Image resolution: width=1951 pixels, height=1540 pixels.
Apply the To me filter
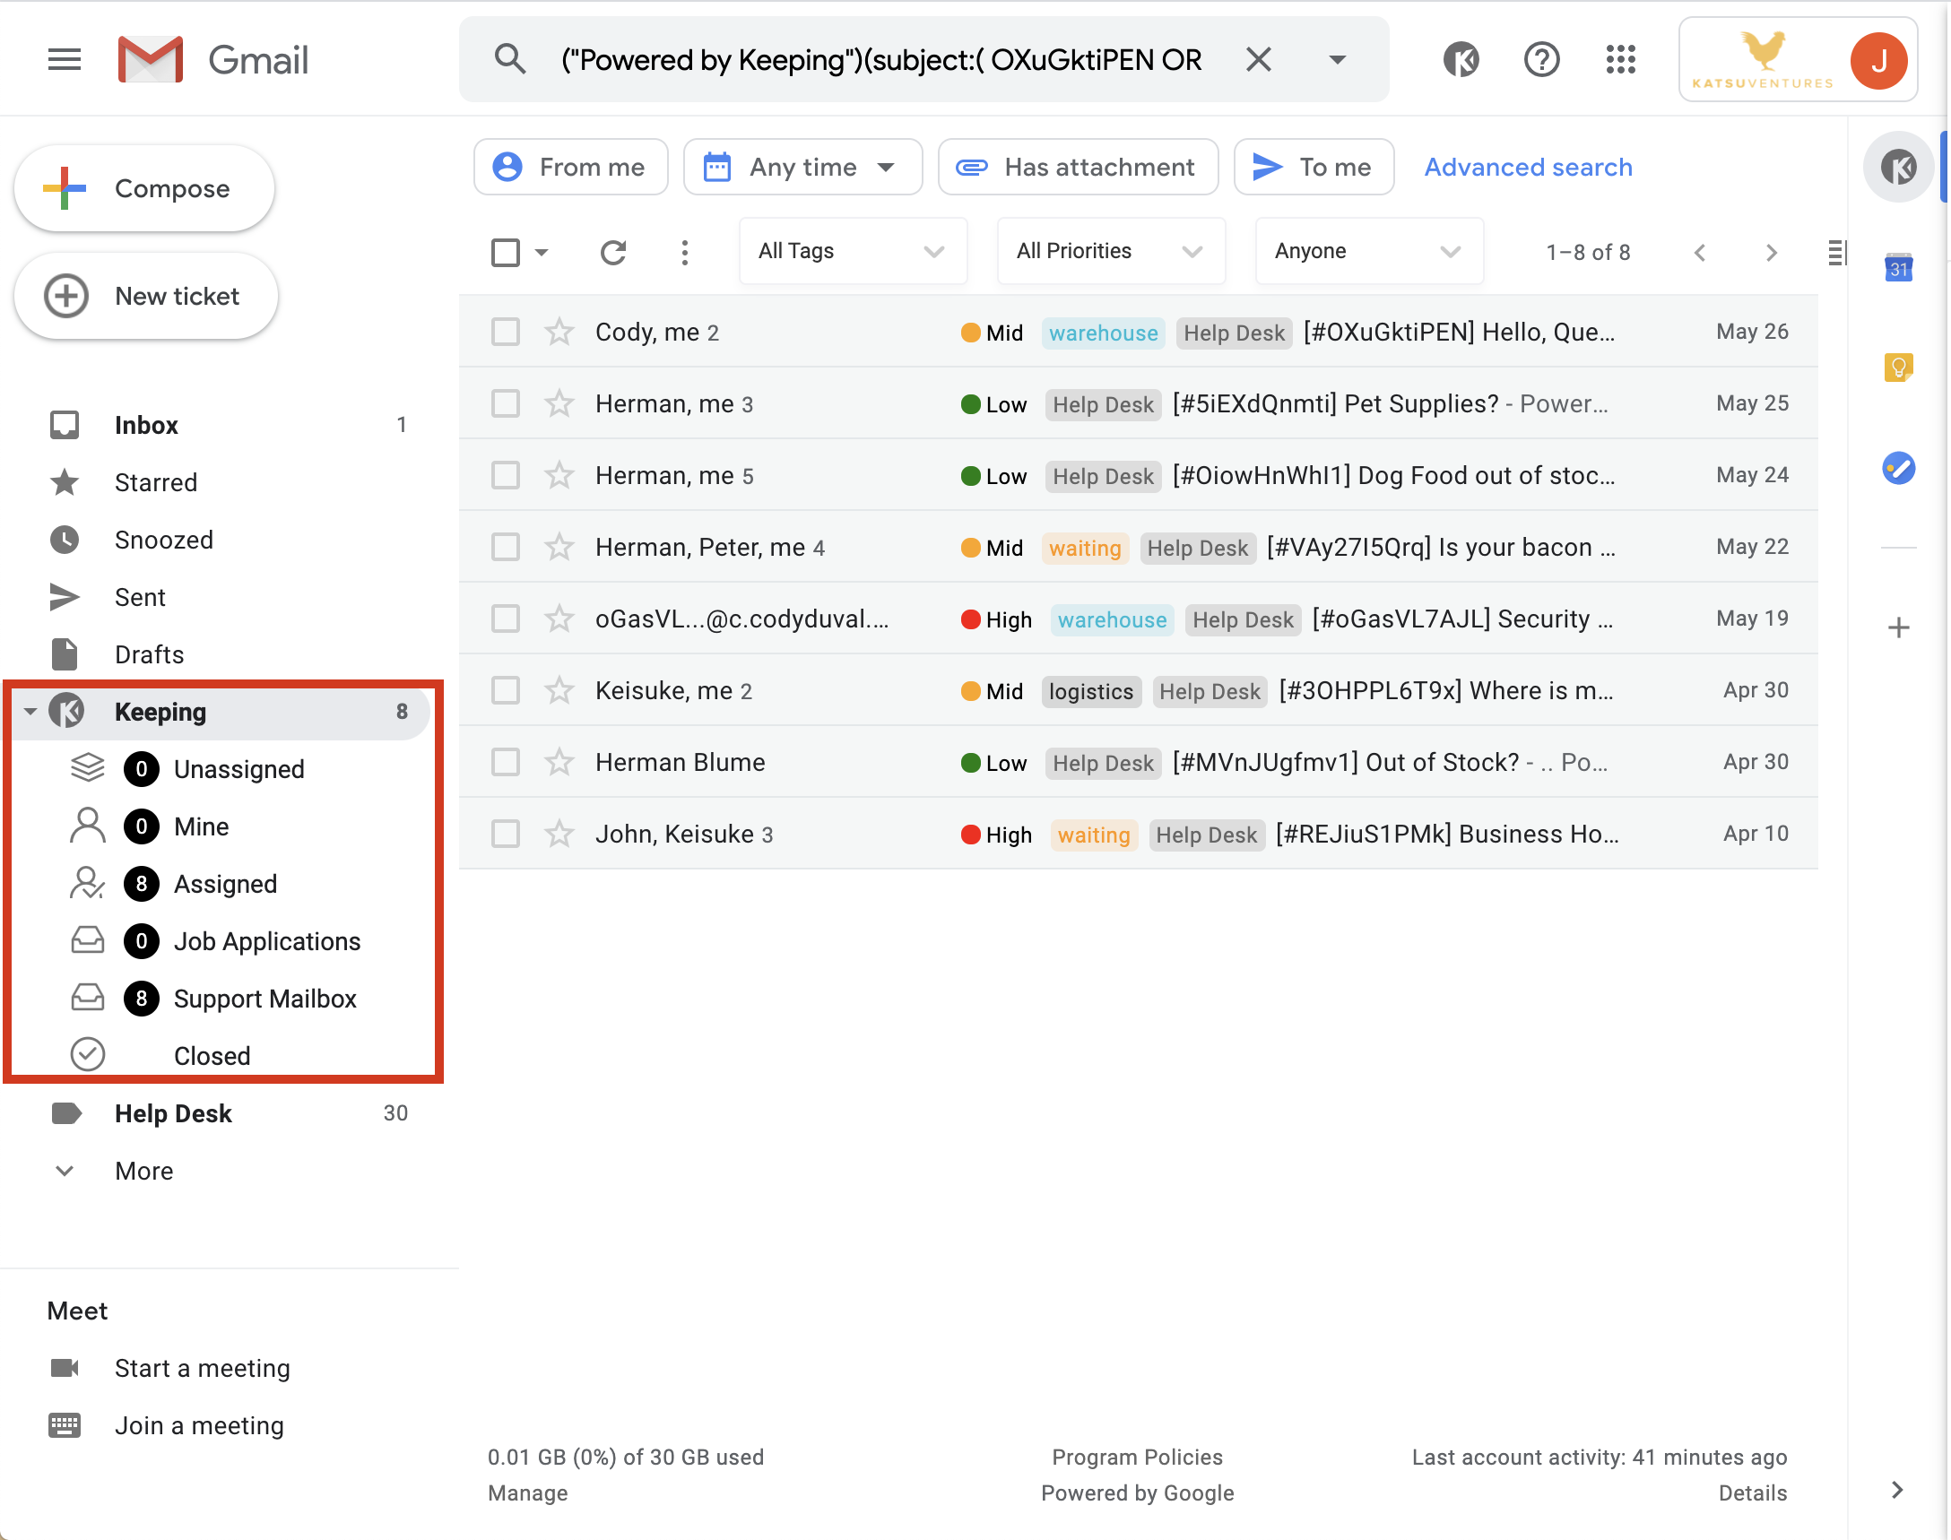(1314, 167)
